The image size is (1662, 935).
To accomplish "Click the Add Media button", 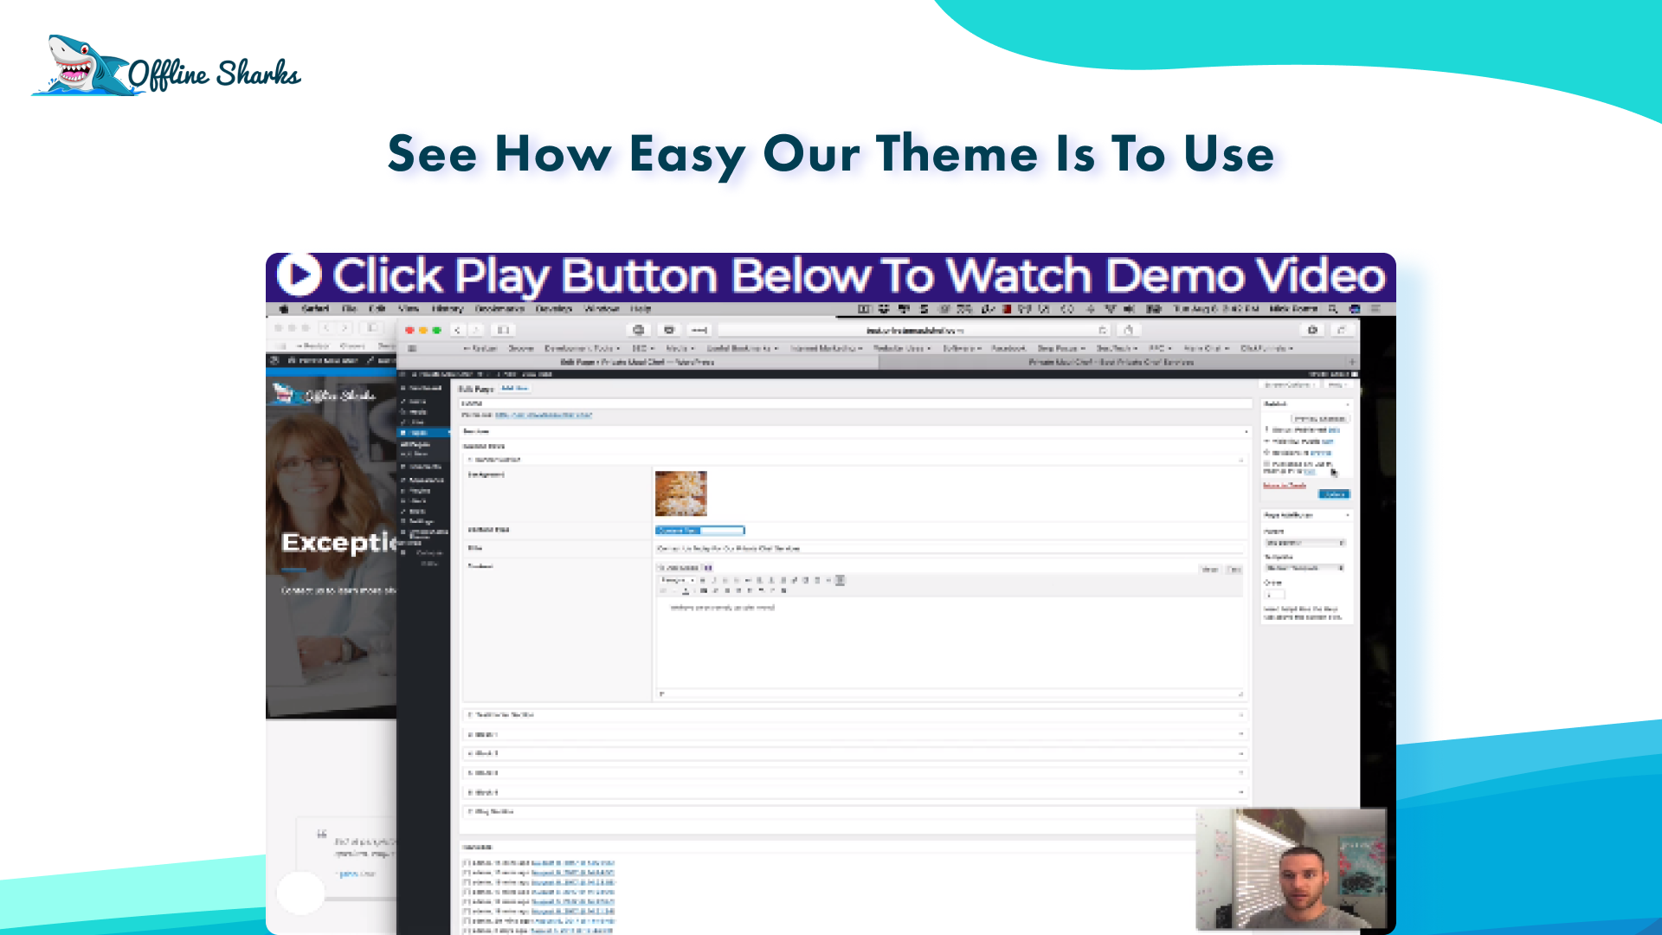I will point(680,568).
